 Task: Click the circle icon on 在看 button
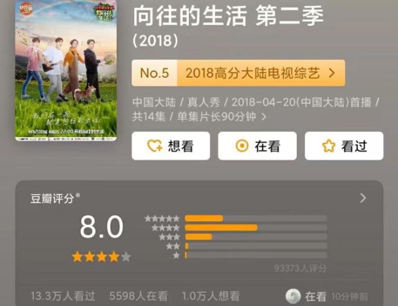coord(242,146)
